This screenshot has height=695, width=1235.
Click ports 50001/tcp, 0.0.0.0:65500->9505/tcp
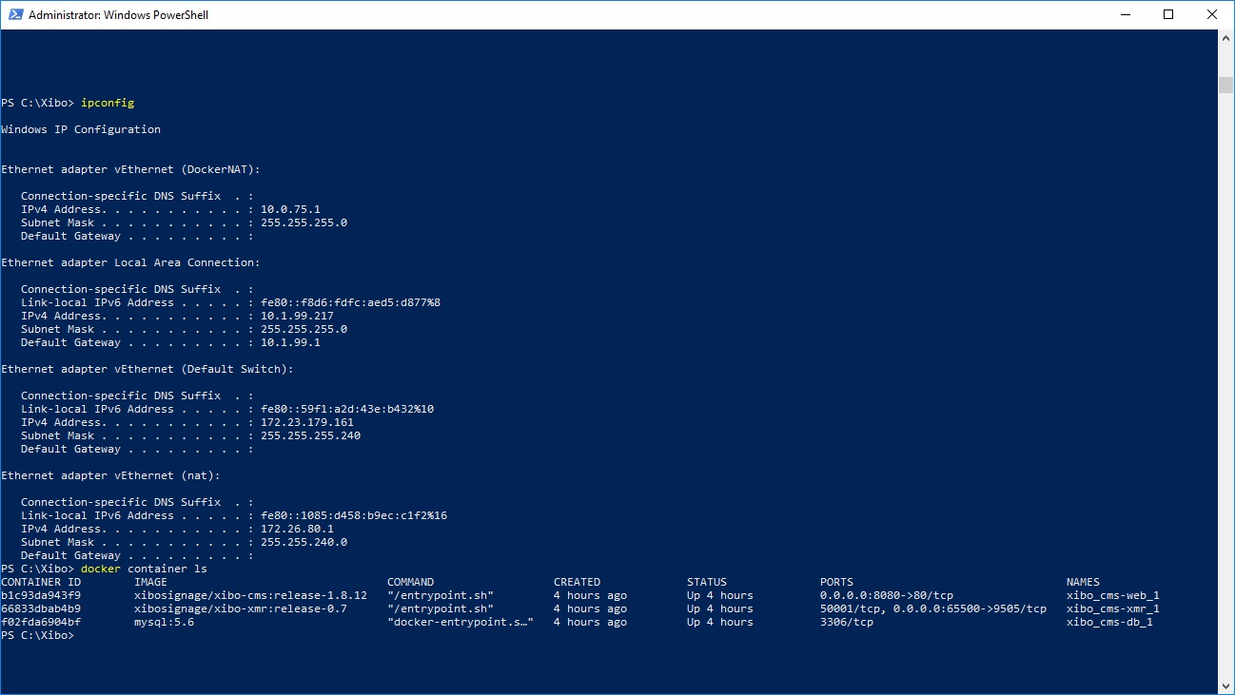click(x=933, y=608)
